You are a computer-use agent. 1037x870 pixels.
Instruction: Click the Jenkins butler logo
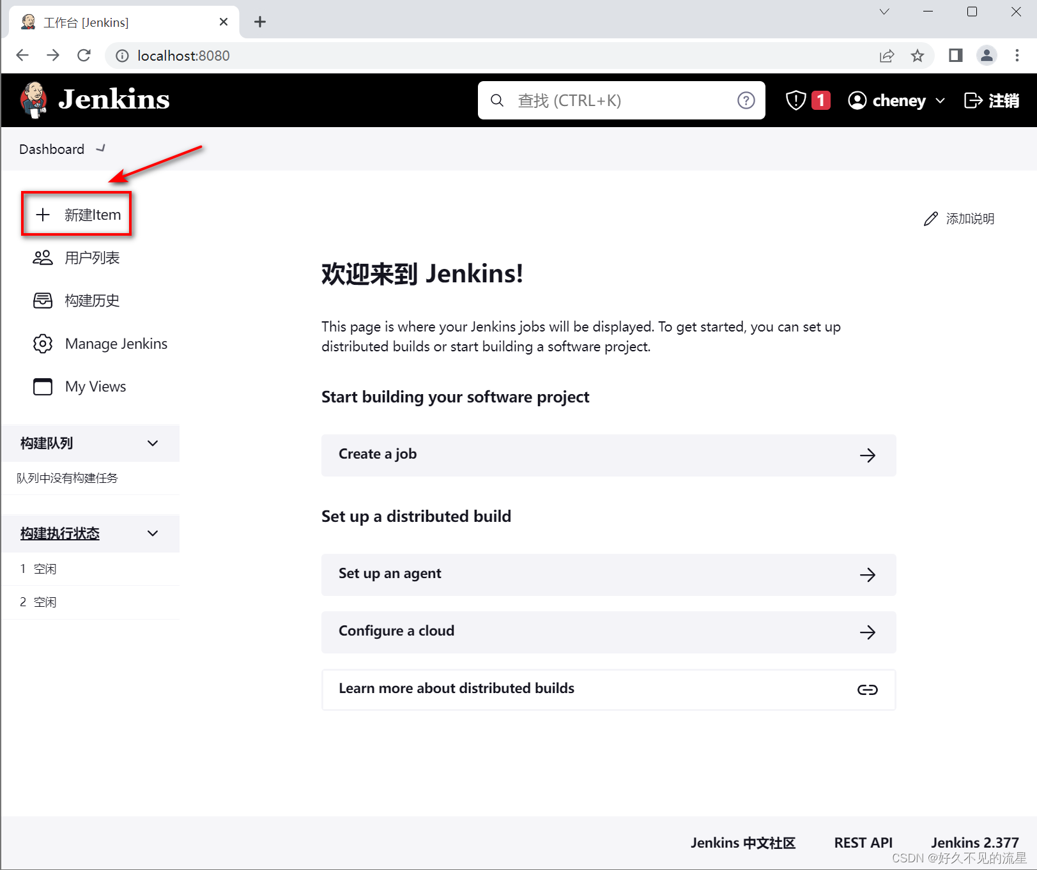(34, 100)
